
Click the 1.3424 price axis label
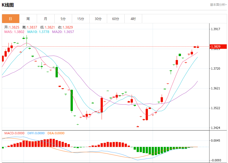[215, 128]
